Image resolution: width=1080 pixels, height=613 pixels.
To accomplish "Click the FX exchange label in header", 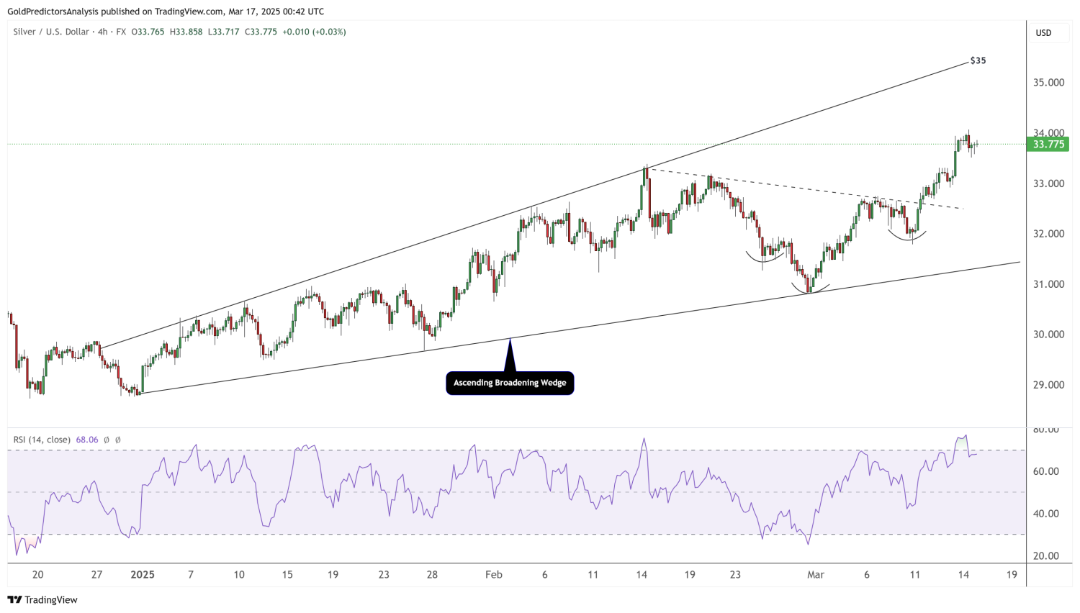I will point(121,32).
